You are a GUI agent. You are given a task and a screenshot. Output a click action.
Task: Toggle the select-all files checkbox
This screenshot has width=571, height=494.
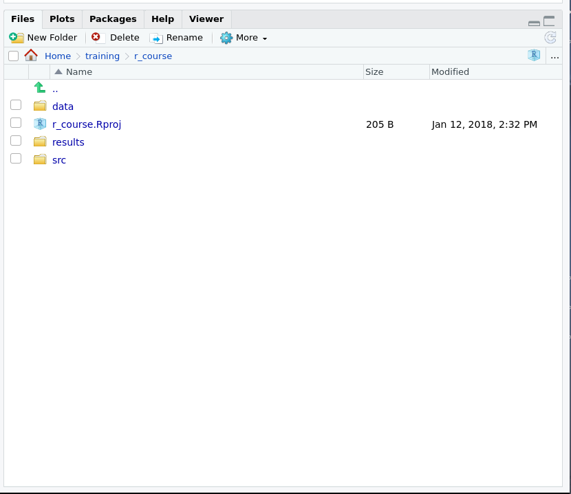click(x=13, y=56)
